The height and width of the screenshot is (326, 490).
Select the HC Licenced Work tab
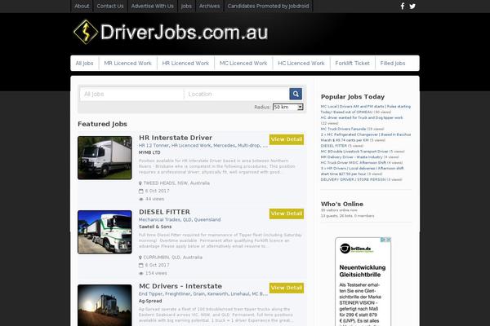(x=301, y=63)
